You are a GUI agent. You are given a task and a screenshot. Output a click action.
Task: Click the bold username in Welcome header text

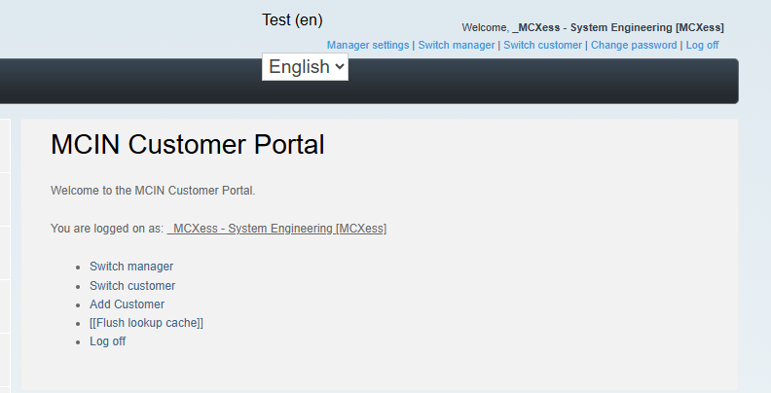[617, 27]
